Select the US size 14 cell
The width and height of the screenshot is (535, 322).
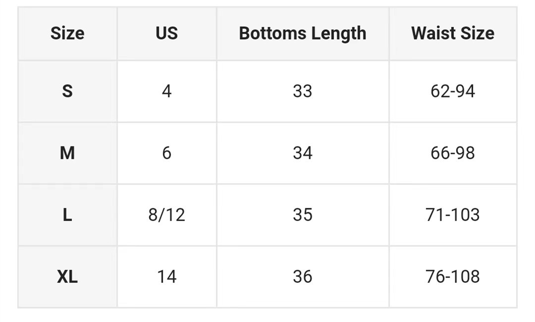[x=167, y=276]
